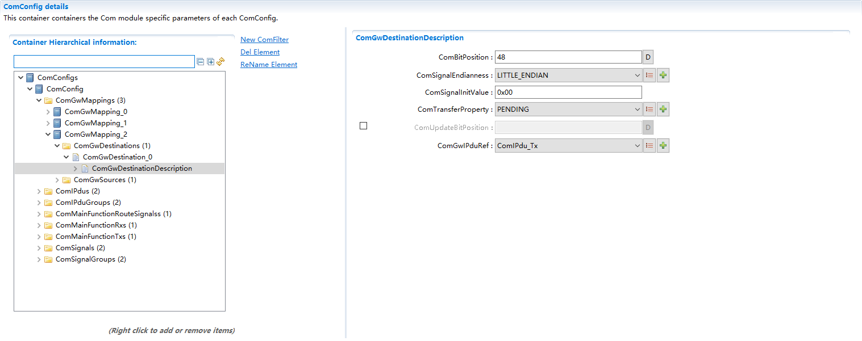The width and height of the screenshot is (862, 341).
Task: Expand the ComGwMapping_0 node
Action: pos(48,112)
